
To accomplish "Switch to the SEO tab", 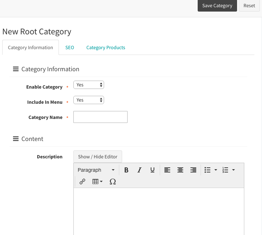I will coord(70,48).
